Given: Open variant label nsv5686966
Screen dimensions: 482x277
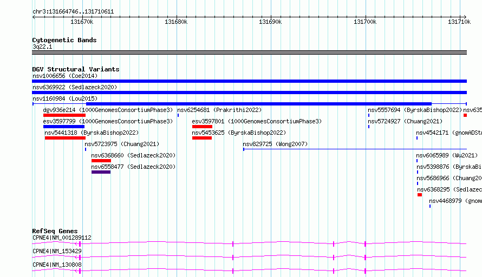Looking at the screenshot, I should pyautogui.click(x=449, y=178).
